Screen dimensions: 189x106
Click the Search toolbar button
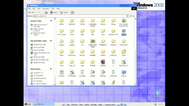pos(54,12)
